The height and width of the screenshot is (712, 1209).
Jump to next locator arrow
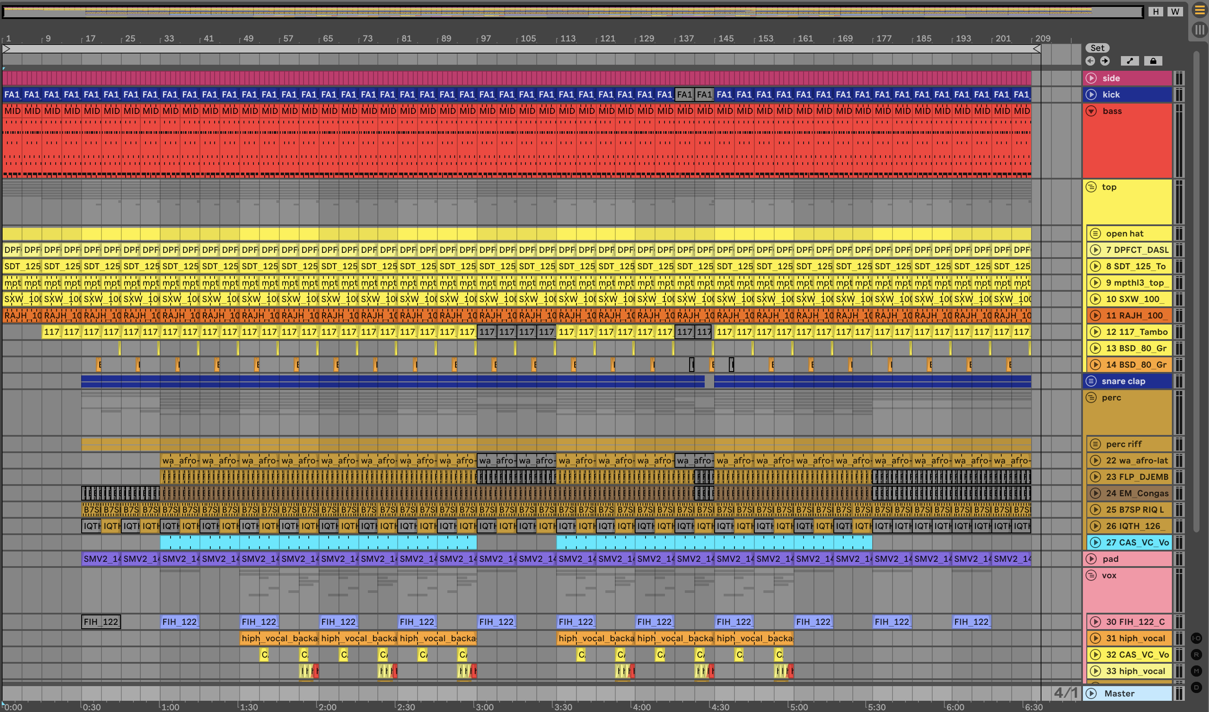pos(1105,61)
